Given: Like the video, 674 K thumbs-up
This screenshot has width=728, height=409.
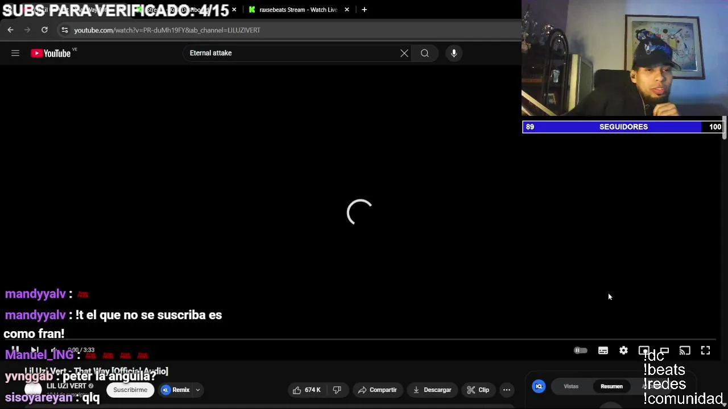Looking at the screenshot, I should click(307, 390).
